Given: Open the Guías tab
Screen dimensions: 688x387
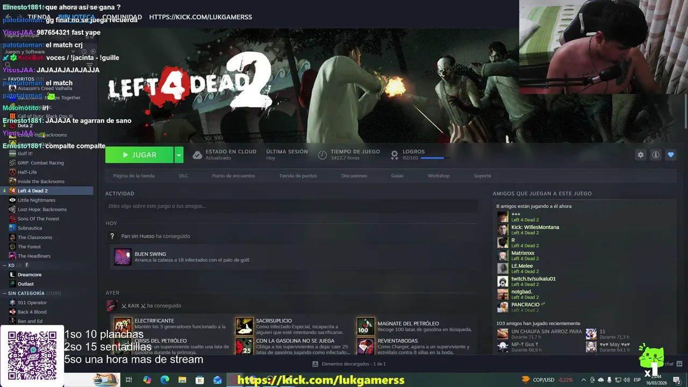Looking at the screenshot, I should click(397, 176).
